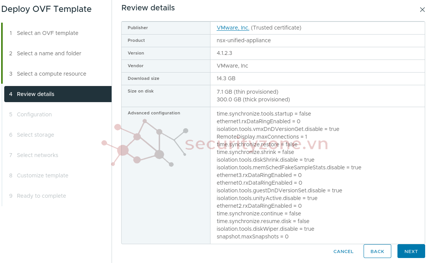Click the snapshot.maxSnapshots configuration line
This screenshot has height=263, width=429.
coord(252,237)
